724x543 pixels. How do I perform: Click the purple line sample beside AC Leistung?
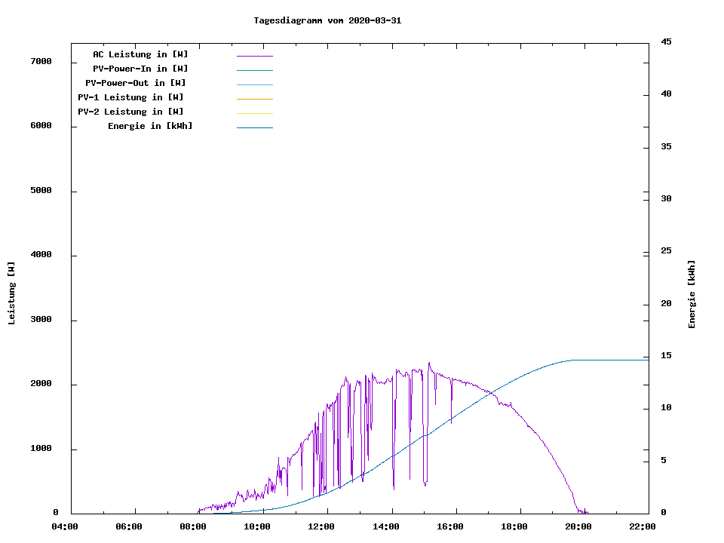pos(254,56)
